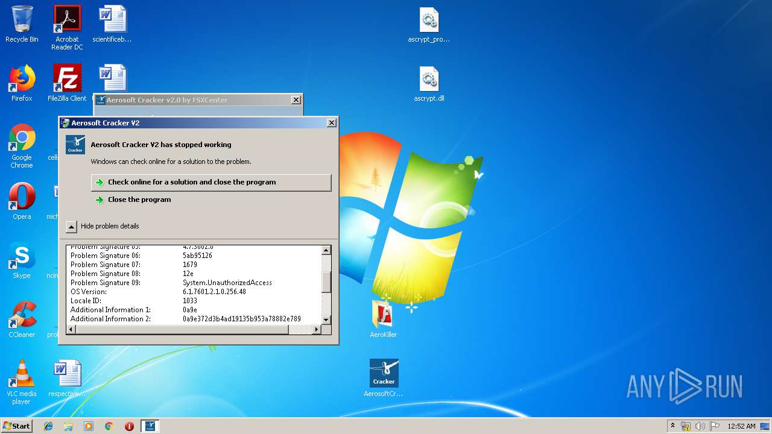
Task: Click the Cracker icon in error dialog
Action: [x=75, y=145]
